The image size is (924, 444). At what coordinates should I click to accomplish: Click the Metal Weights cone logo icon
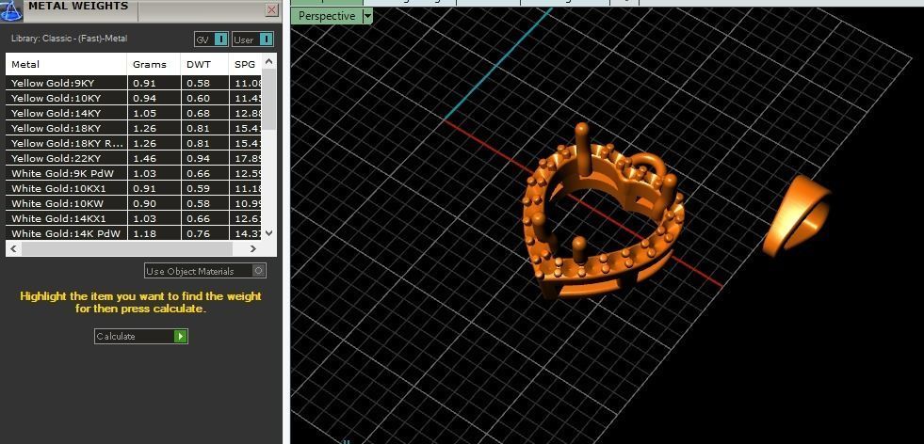point(11,10)
